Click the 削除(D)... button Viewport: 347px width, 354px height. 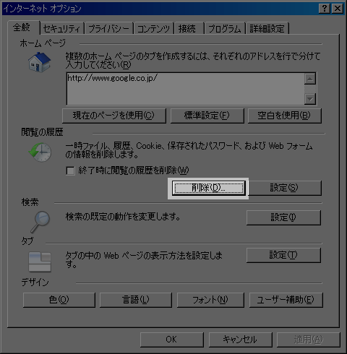209,188
